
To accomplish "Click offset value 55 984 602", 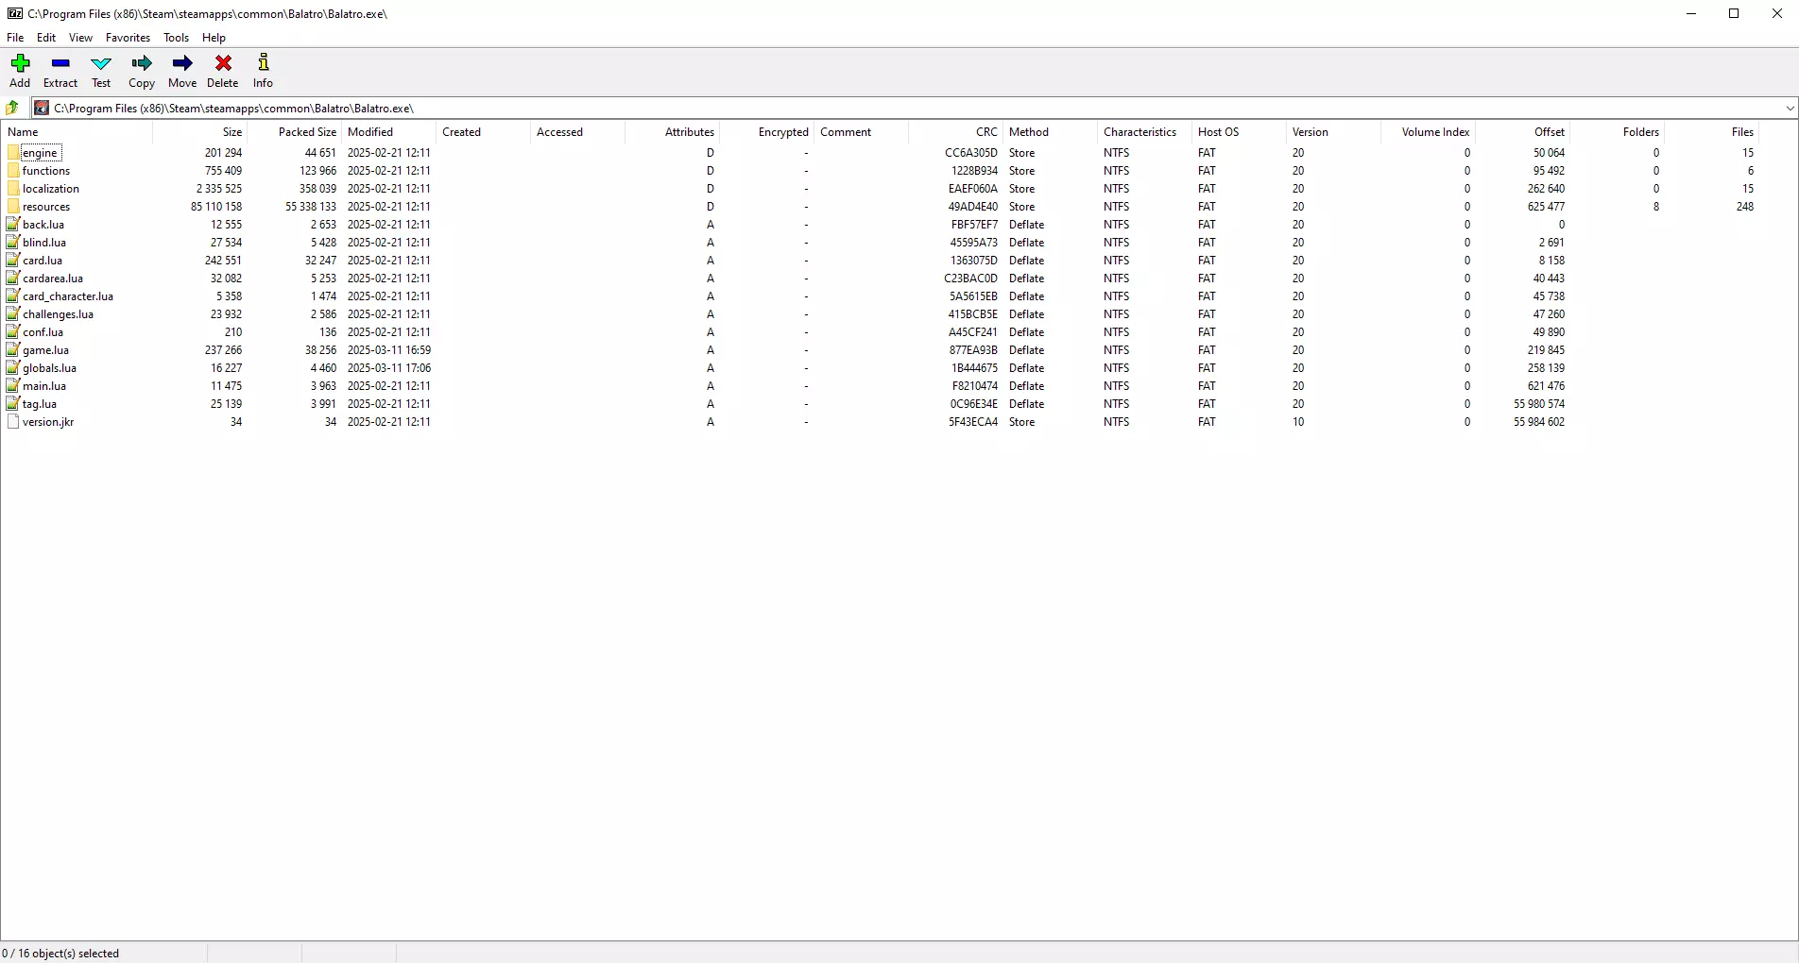I will point(1539,422).
